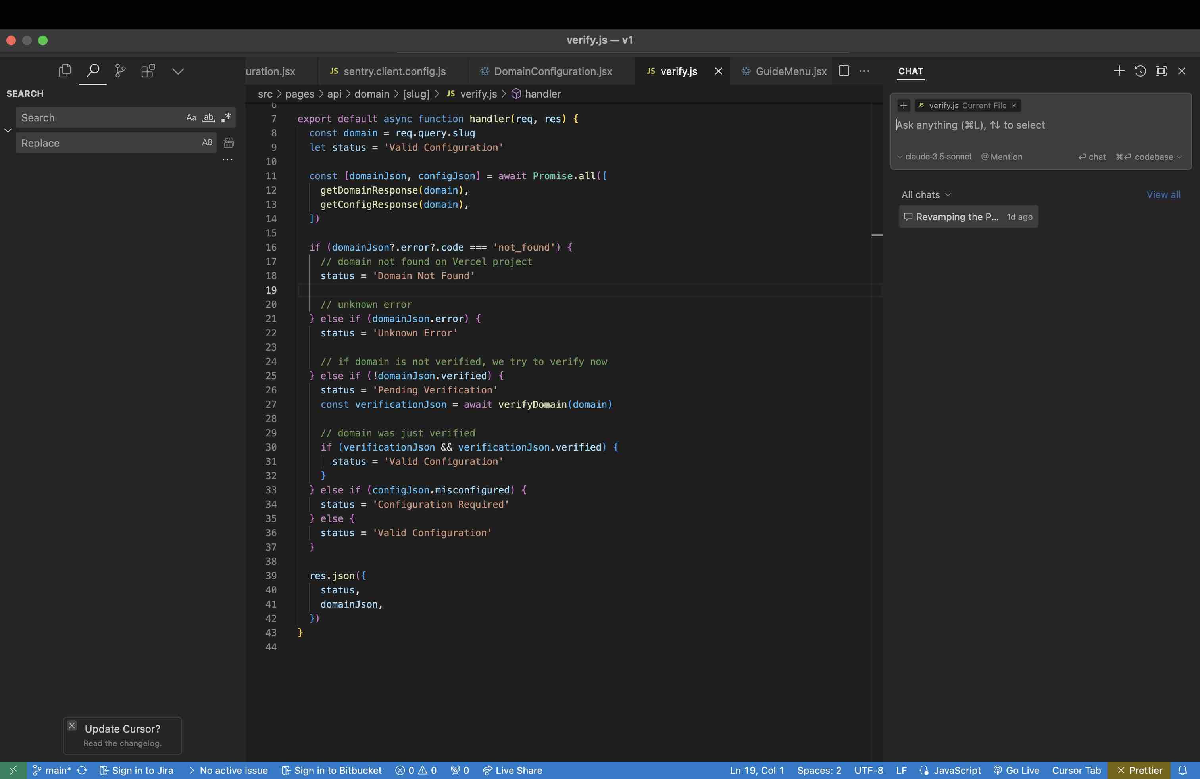Toggle Match Whole Word option
This screenshot has height=779, width=1200.
pos(208,118)
